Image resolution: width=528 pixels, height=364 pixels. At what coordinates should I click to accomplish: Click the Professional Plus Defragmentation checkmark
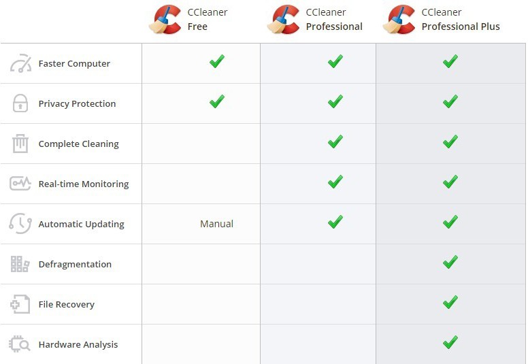(x=450, y=262)
